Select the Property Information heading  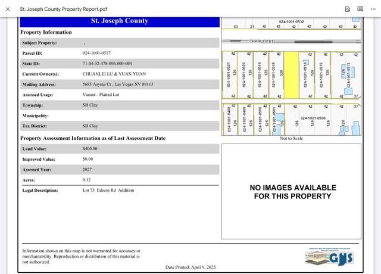tap(46, 32)
